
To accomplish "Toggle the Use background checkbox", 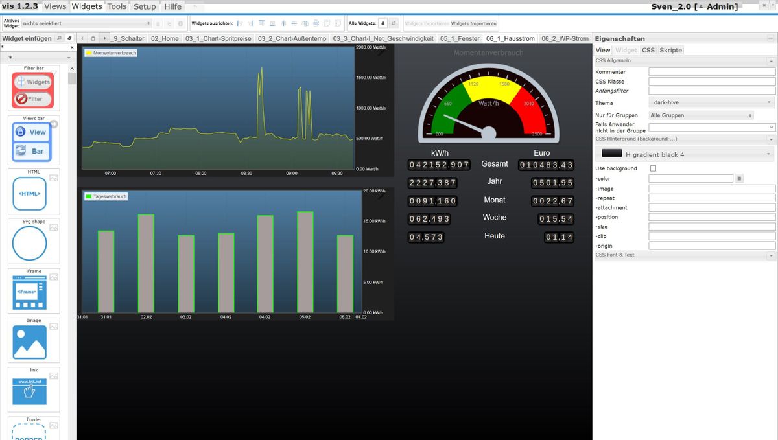I will pos(653,168).
